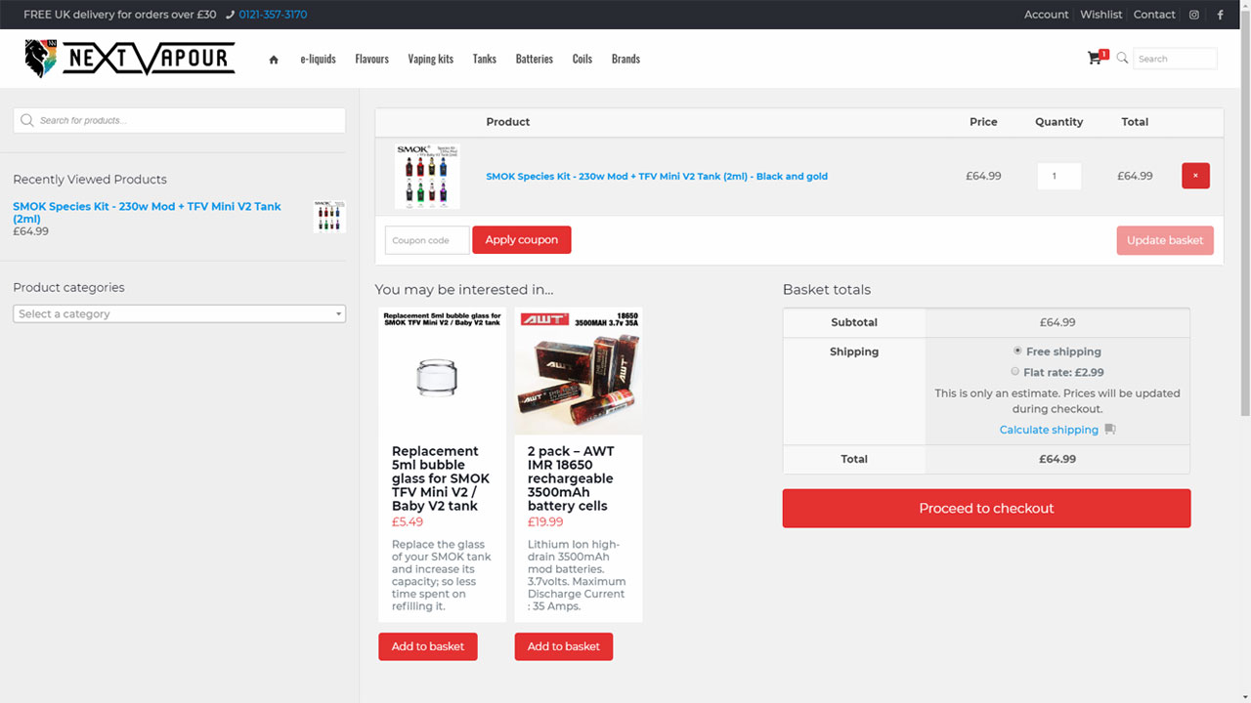
Task: Click the truck icon next to Calculate shipping
Action: click(x=1109, y=430)
